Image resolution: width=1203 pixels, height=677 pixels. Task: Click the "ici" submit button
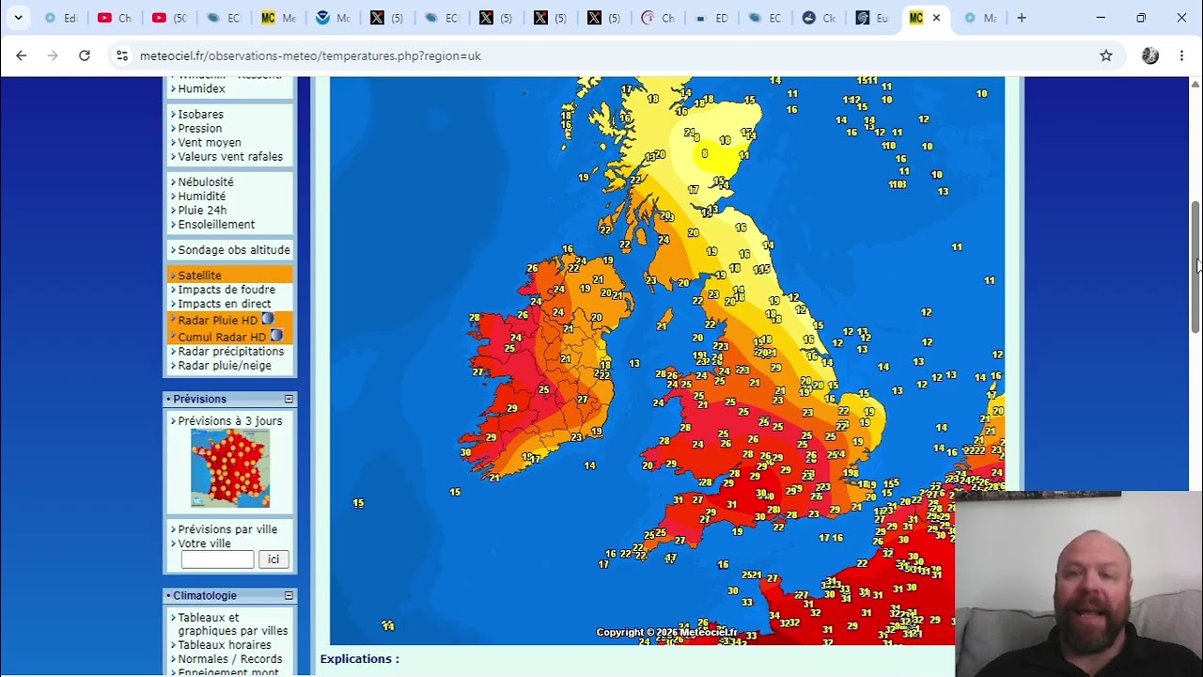[273, 559]
